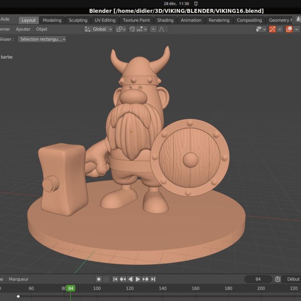Open the Global transform orientation dropdown
The width and height of the screenshot is (301, 301).
point(98,29)
